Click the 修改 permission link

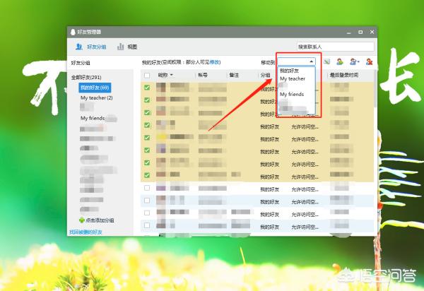[215, 62]
